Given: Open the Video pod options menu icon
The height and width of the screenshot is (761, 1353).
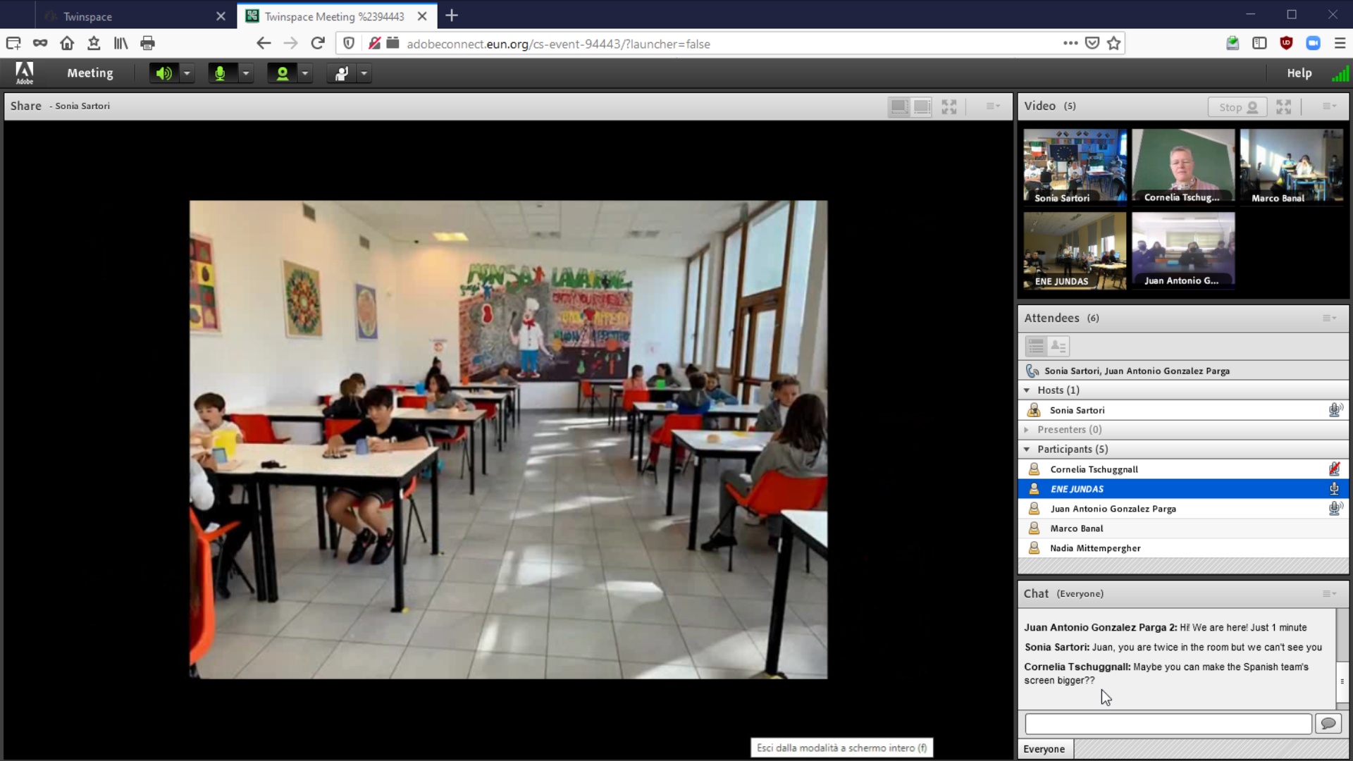Looking at the screenshot, I should click(x=1329, y=106).
